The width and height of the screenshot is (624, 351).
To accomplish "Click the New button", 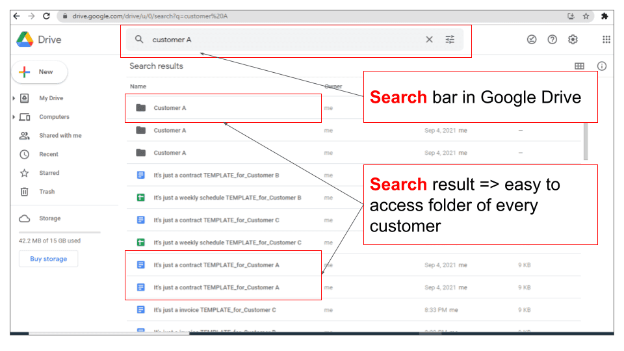I will coord(39,72).
